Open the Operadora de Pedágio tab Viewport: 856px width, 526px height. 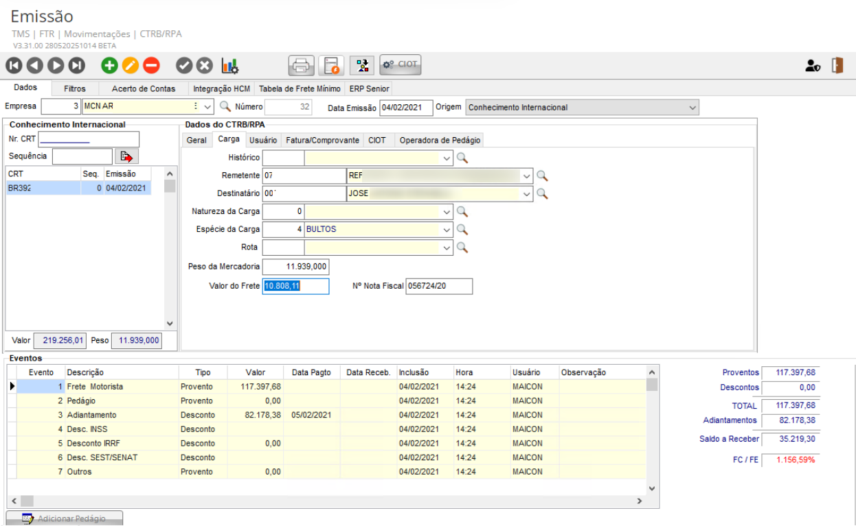(440, 140)
